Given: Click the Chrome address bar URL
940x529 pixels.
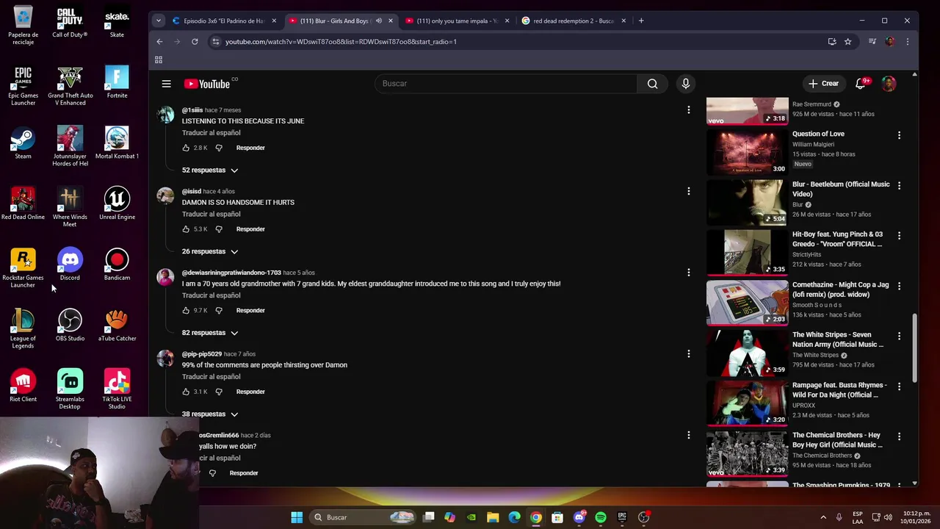Looking at the screenshot, I should [341, 42].
